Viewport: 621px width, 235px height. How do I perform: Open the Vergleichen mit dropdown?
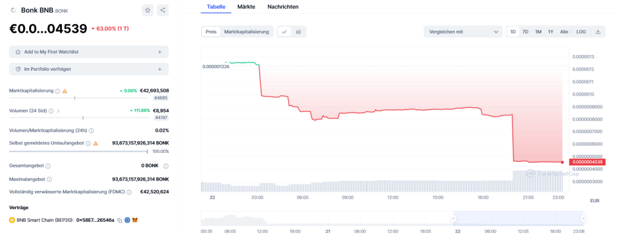(x=463, y=32)
